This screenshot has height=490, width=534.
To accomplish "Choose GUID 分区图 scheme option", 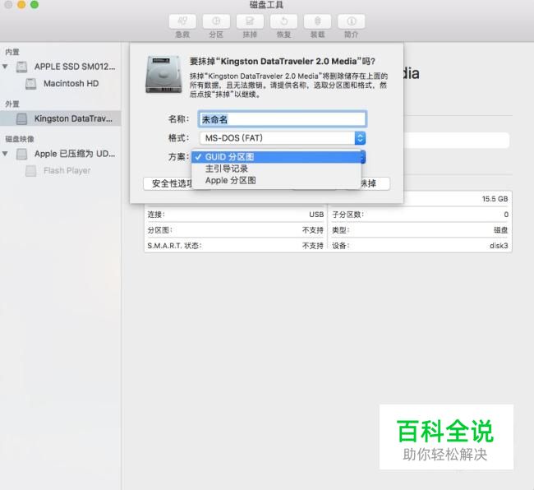I will 276,157.
